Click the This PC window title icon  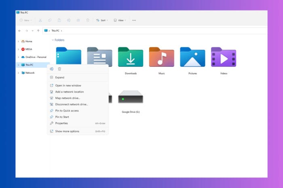pyautogui.click(x=18, y=12)
